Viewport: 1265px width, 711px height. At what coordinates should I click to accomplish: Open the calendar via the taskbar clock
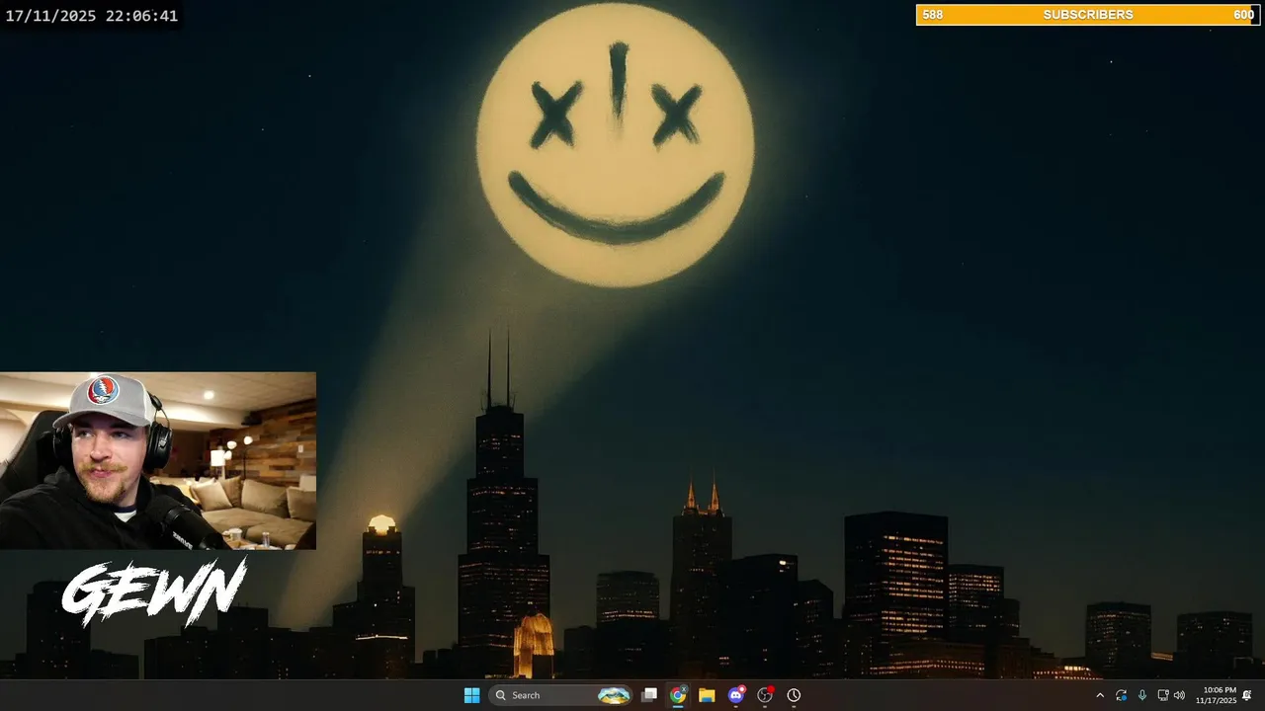tap(1216, 695)
